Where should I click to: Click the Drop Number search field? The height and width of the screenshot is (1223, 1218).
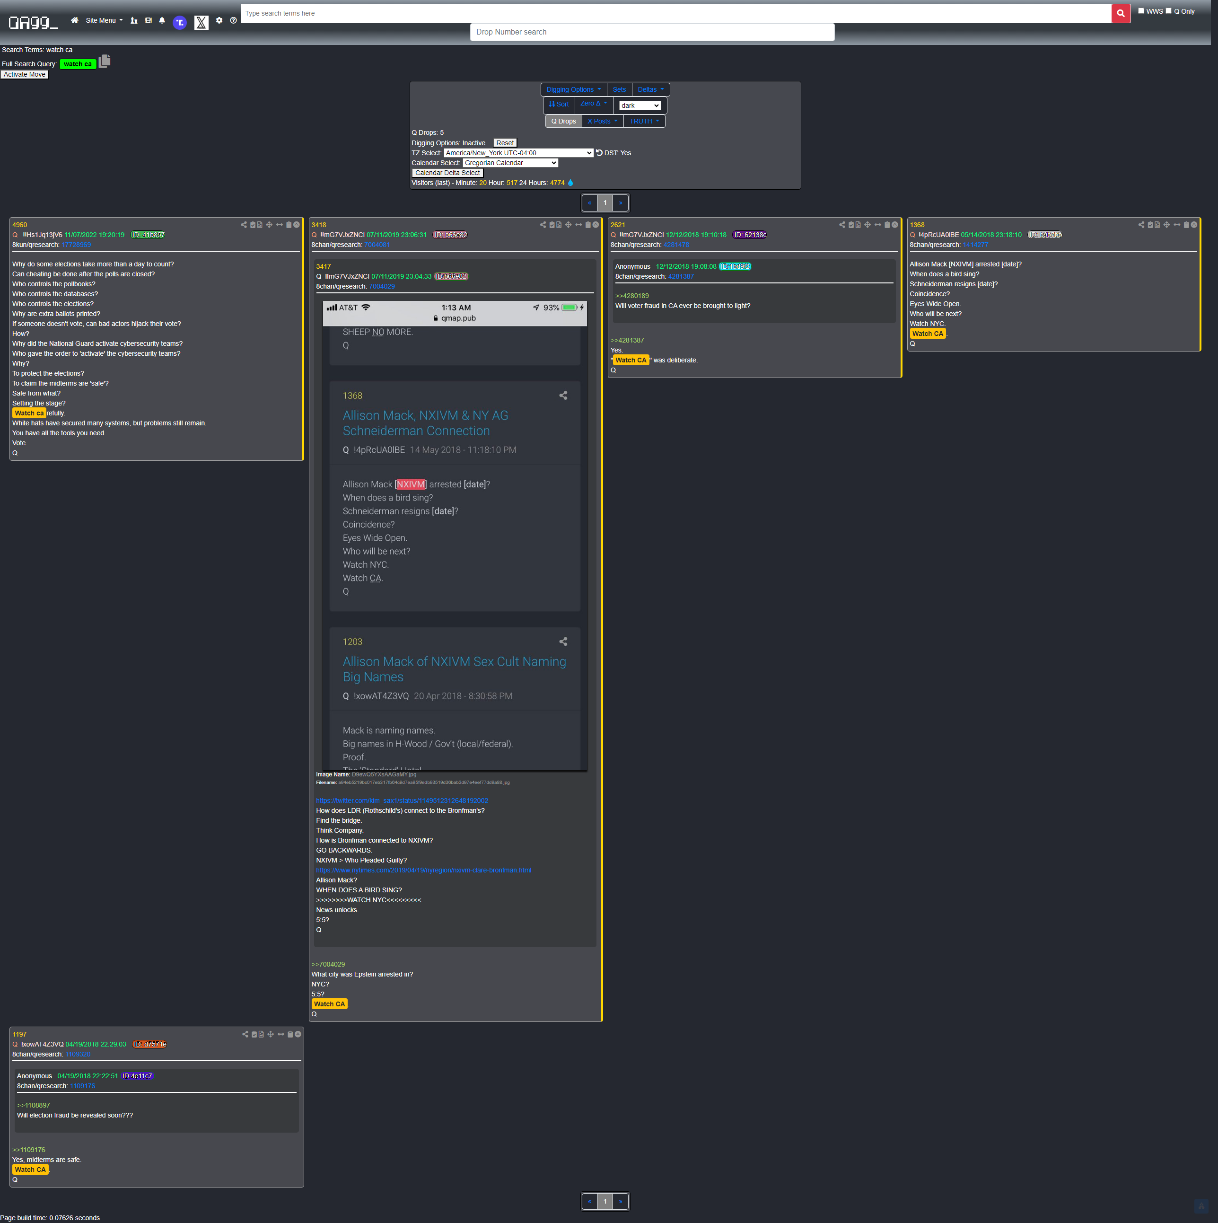click(652, 32)
